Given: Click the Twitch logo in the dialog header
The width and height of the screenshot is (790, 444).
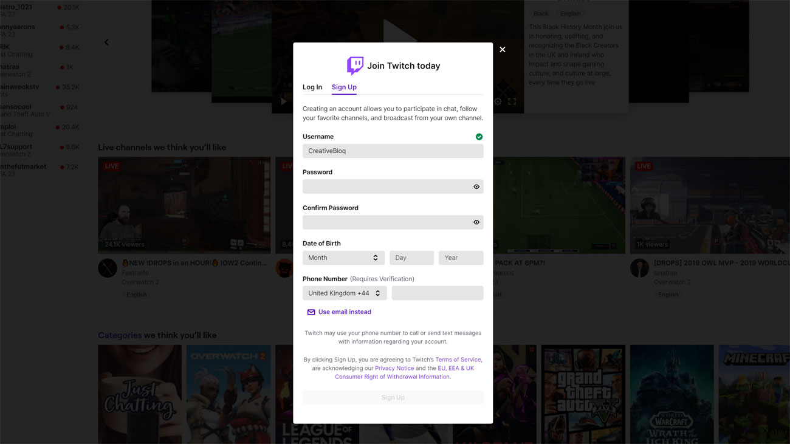Looking at the screenshot, I should [355, 66].
